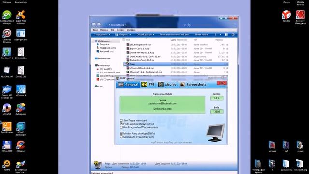Open the minecraft.org desktop folder
Viewport: 309px width, 174px height.
click(x=300, y=165)
